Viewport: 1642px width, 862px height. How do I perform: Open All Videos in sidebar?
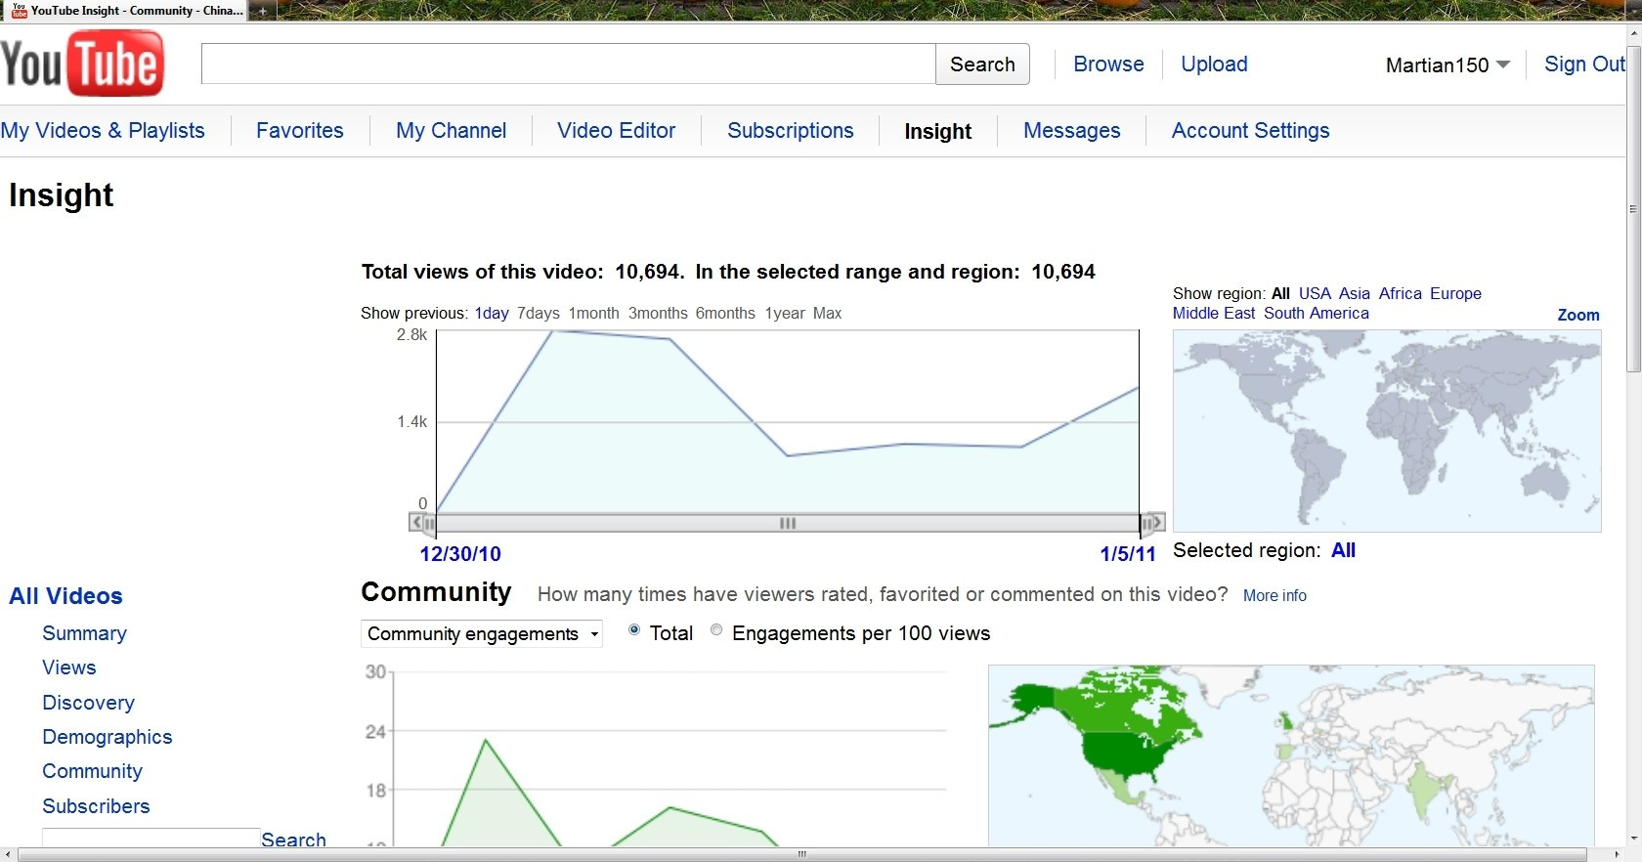click(65, 596)
